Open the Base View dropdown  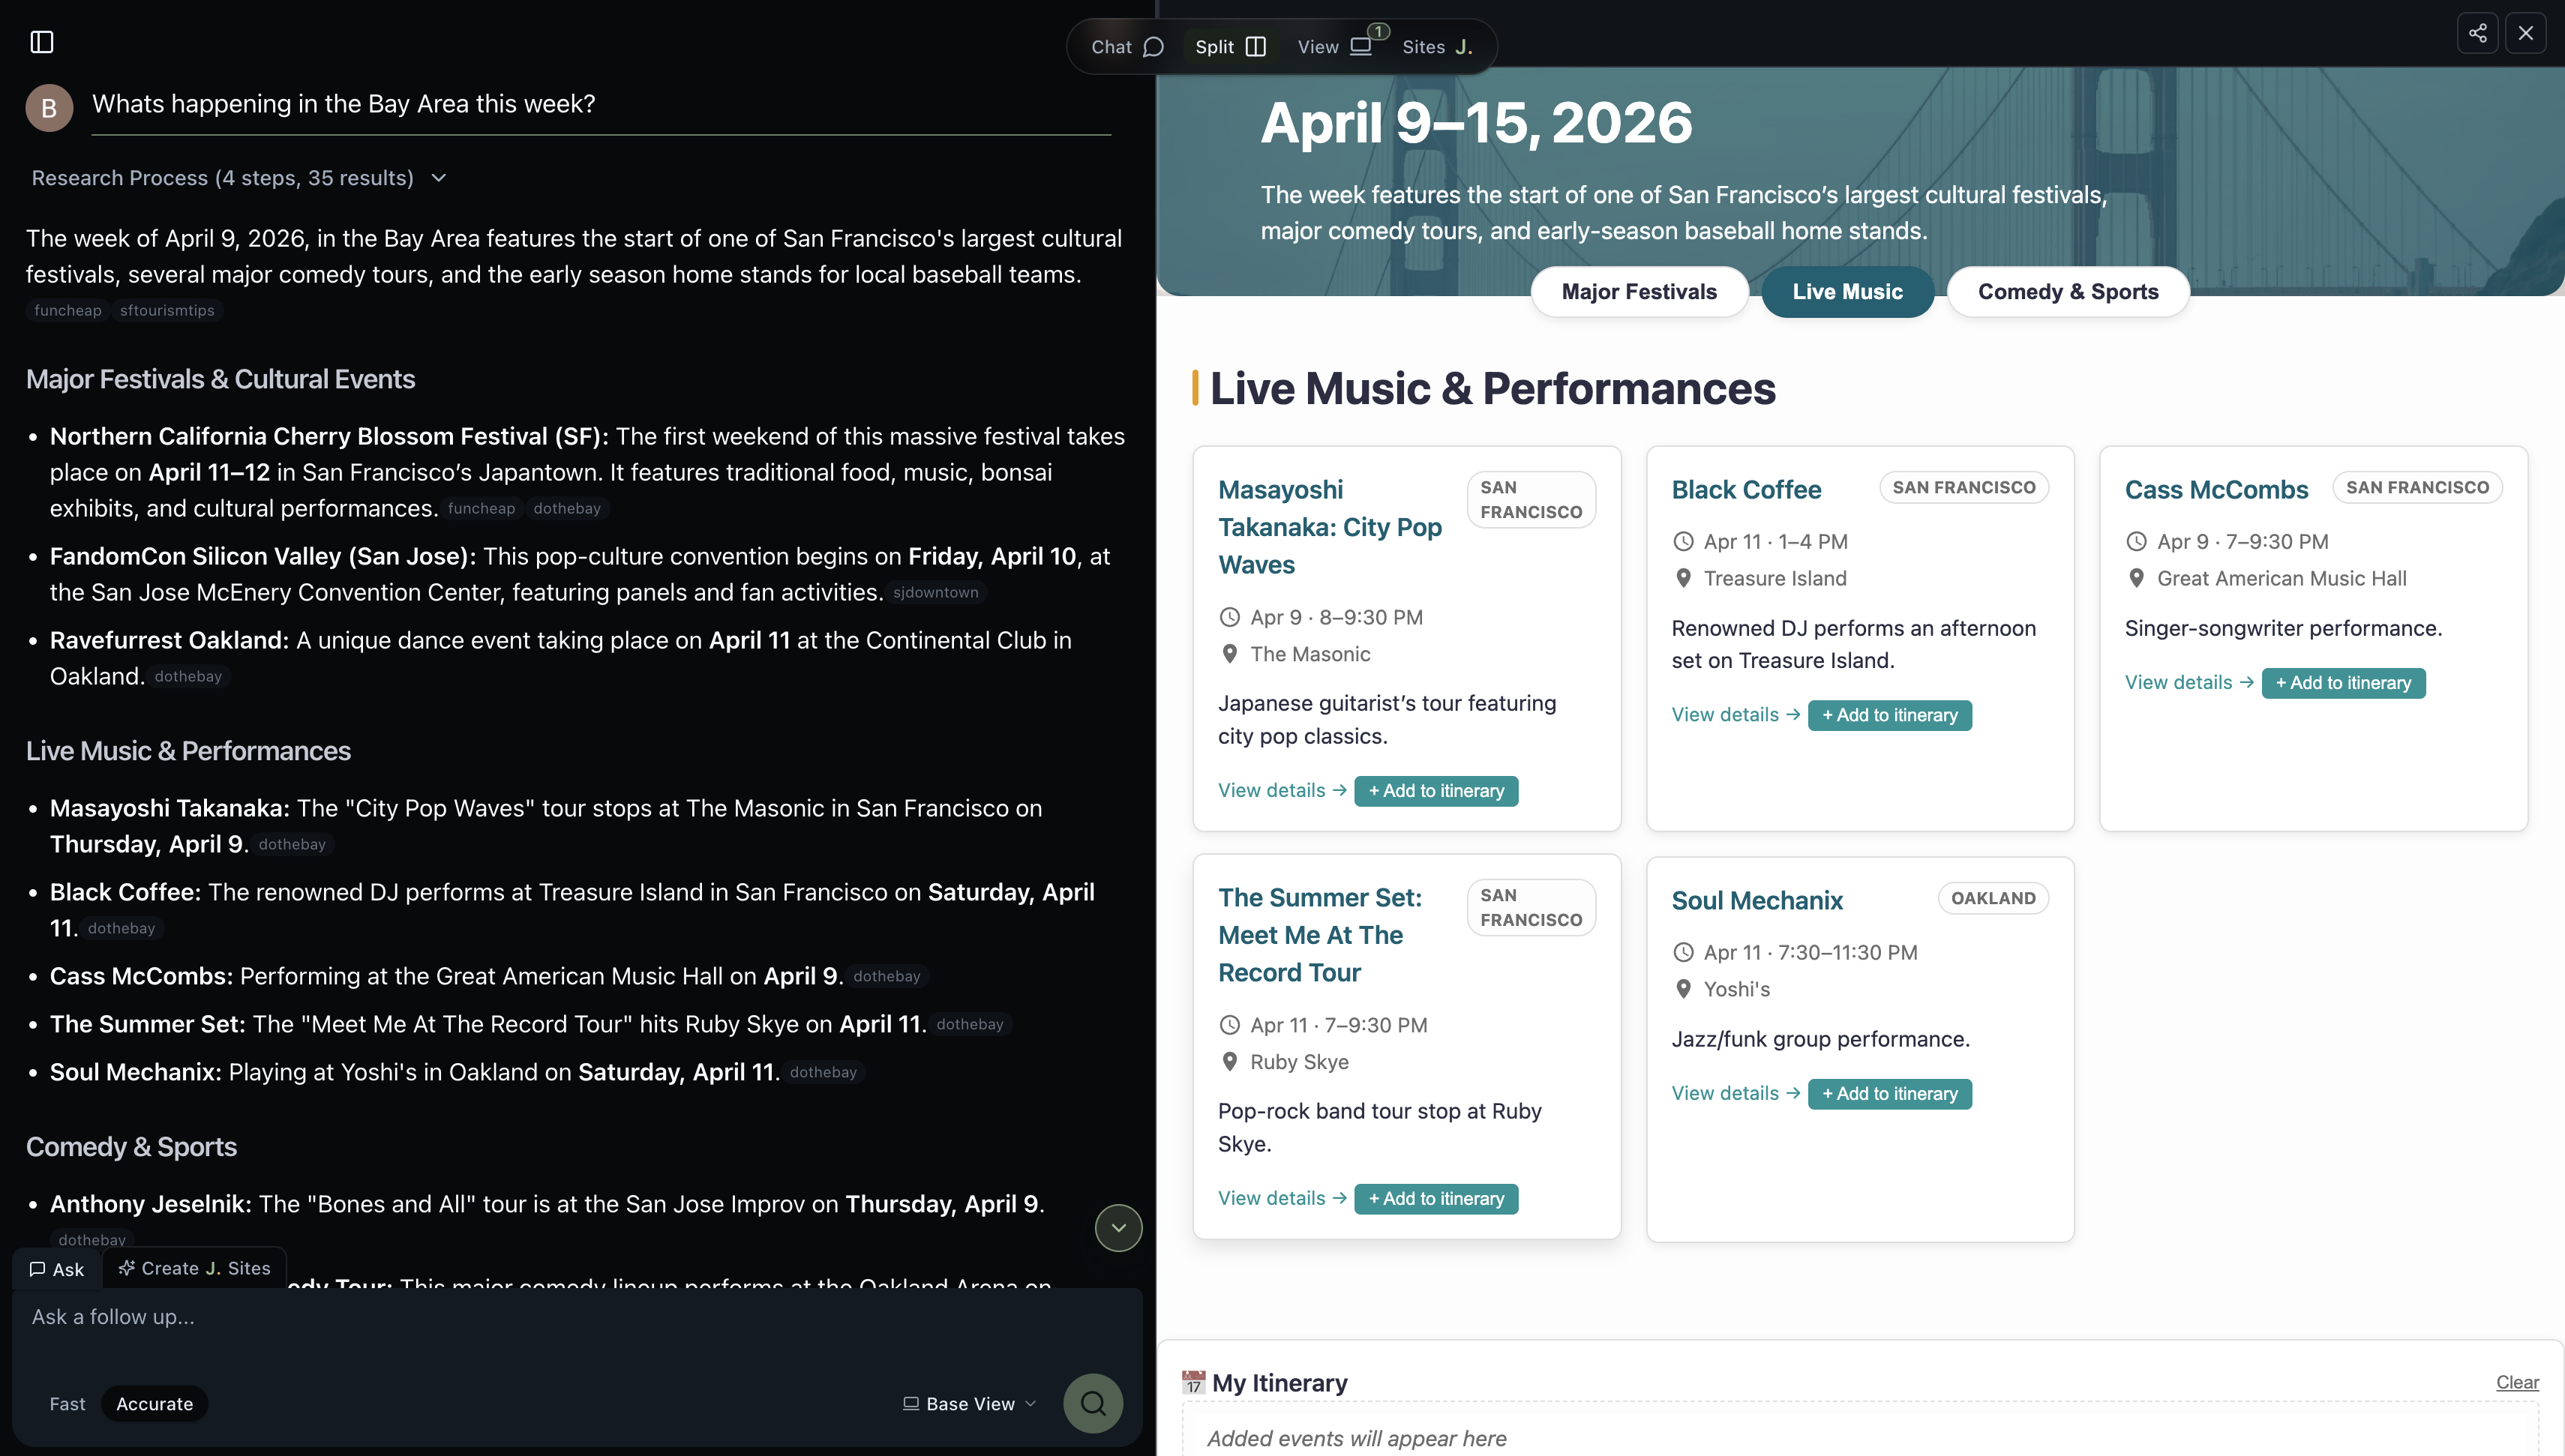pyautogui.click(x=969, y=1404)
